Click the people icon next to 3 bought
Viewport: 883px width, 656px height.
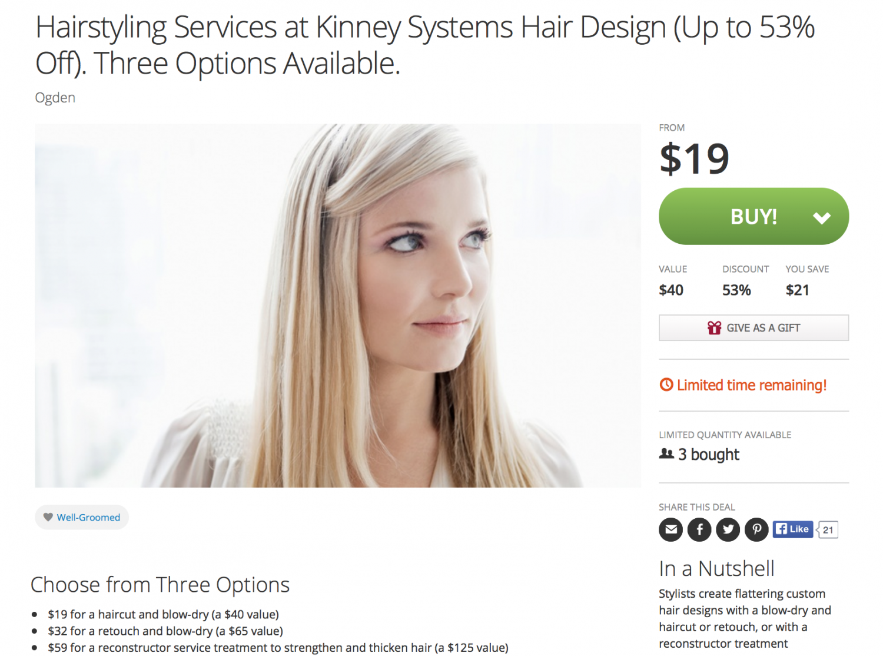(666, 453)
